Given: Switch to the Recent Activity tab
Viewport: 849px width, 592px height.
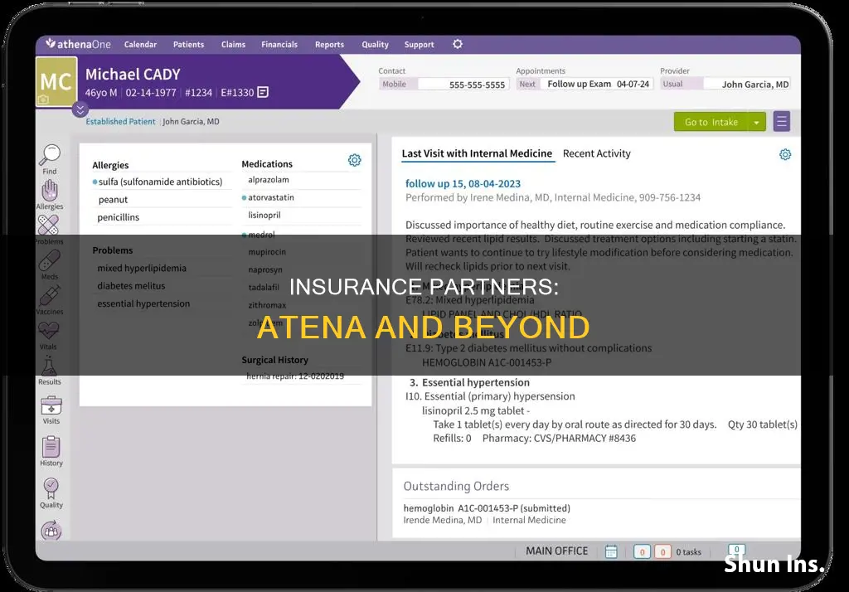Looking at the screenshot, I should [x=597, y=153].
